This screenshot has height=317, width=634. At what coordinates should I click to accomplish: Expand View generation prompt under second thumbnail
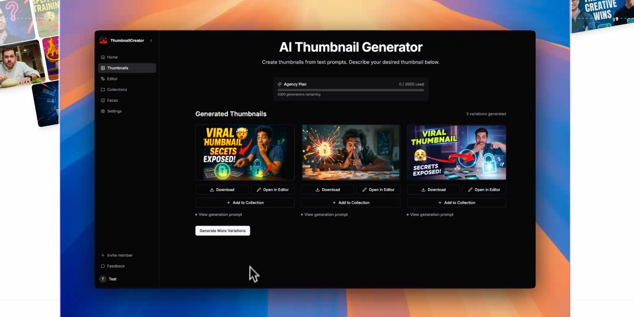coord(325,214)
